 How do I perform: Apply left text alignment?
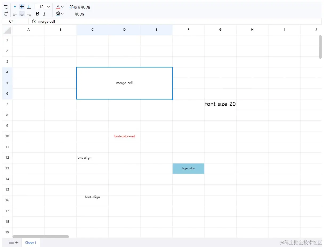coord(15,14)
